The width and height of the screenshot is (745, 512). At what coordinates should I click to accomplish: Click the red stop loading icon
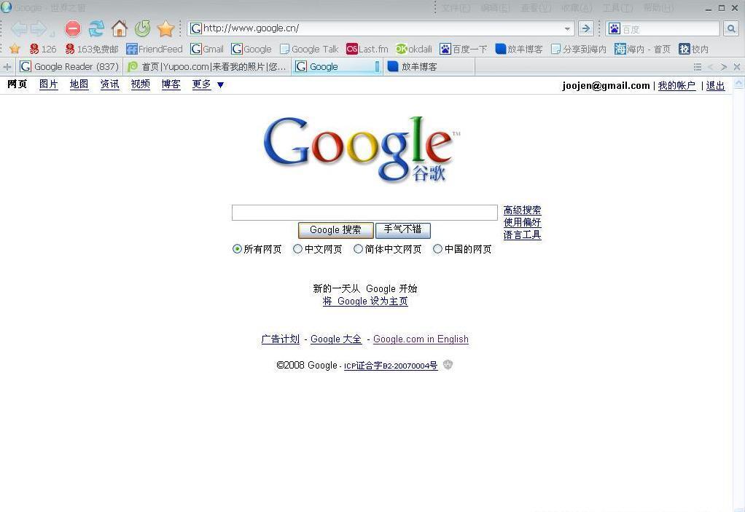pos(73,28)
